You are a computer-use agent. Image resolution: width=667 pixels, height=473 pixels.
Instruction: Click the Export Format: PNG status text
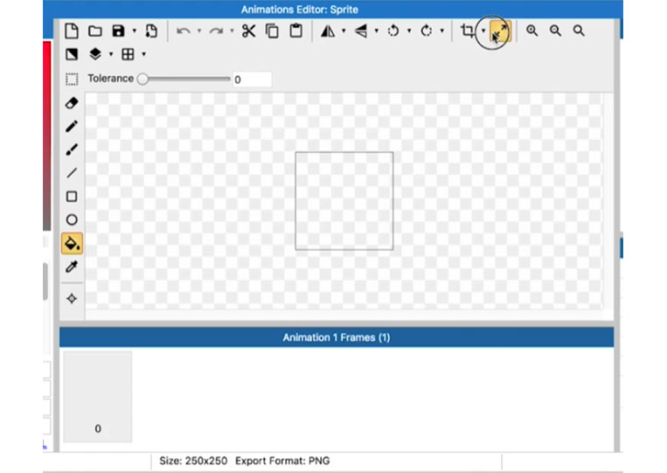click(282, 461)
